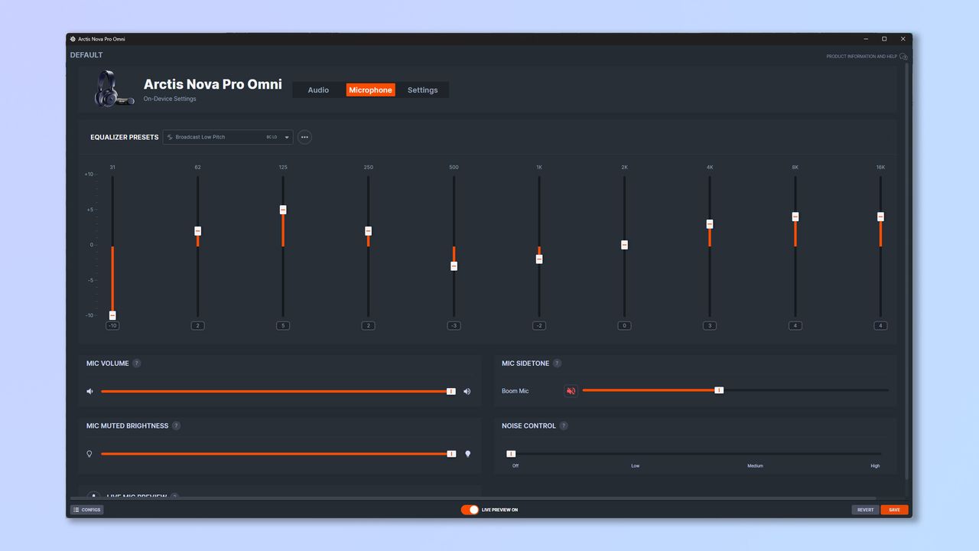Close the Arctis Nova Pro Omni window
This screenshot has height=551, width=979.
click(903, 39)
